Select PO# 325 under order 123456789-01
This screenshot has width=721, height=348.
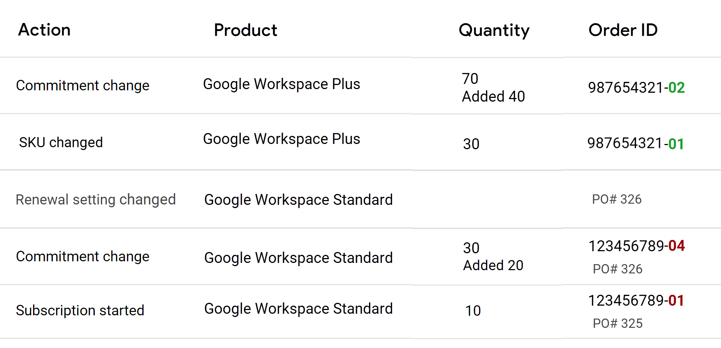click(x=617, y=323)
